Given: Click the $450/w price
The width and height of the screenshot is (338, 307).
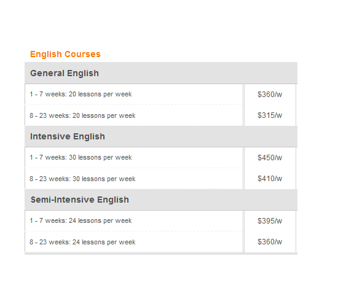Looking at the screenshot, I should [x=270, y=158].
